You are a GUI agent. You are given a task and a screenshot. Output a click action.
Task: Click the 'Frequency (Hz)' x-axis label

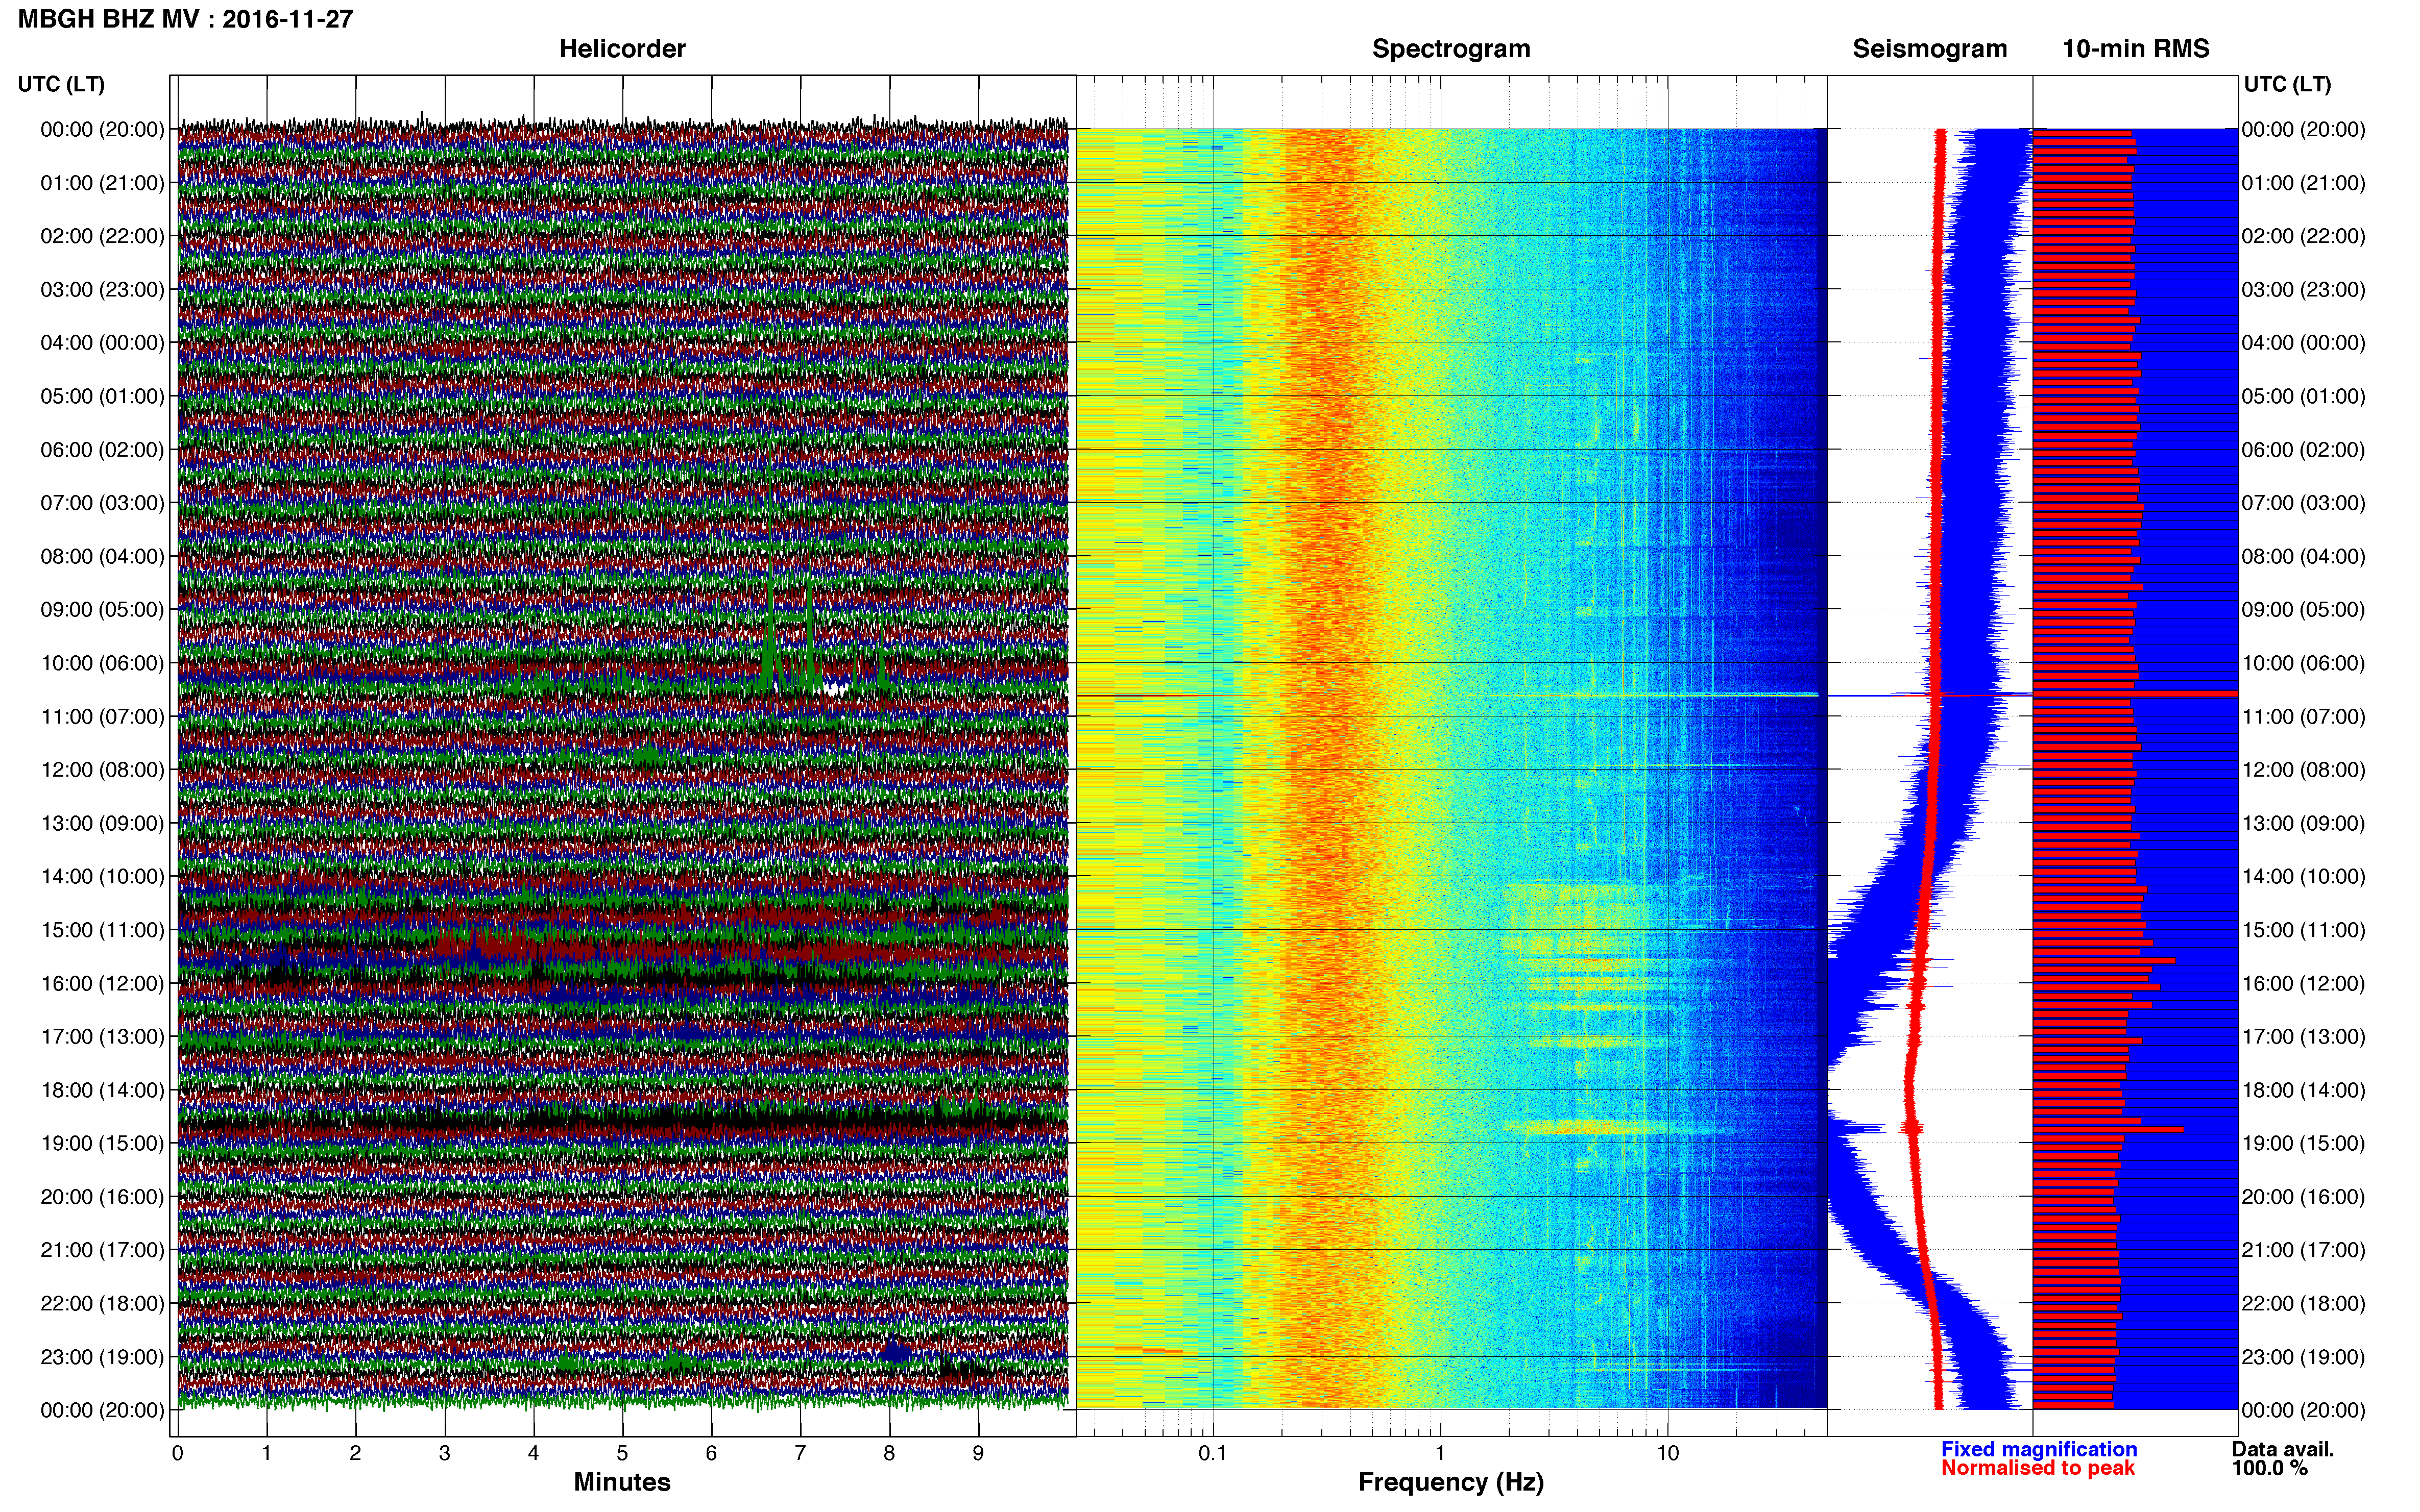coord(1450,1482)
